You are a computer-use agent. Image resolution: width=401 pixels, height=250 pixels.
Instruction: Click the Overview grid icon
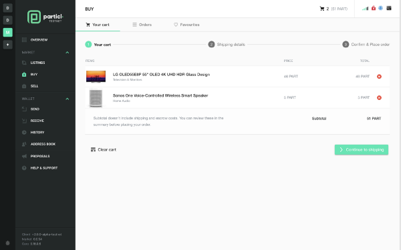[x=24, y=40]
